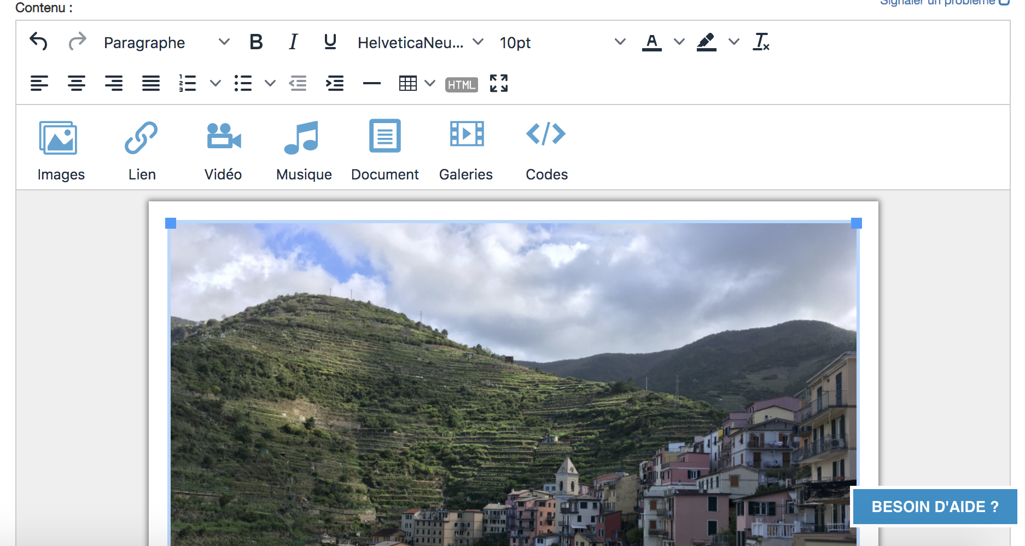Add Musique to the content

pos(304,150)
